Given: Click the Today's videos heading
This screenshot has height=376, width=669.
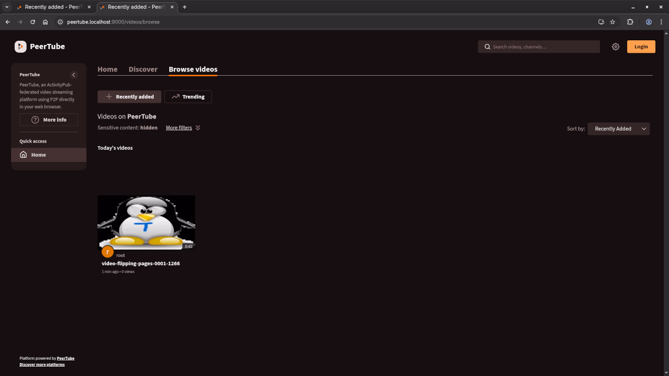Looking at the screenshot, I should click(x=115, y=148).
